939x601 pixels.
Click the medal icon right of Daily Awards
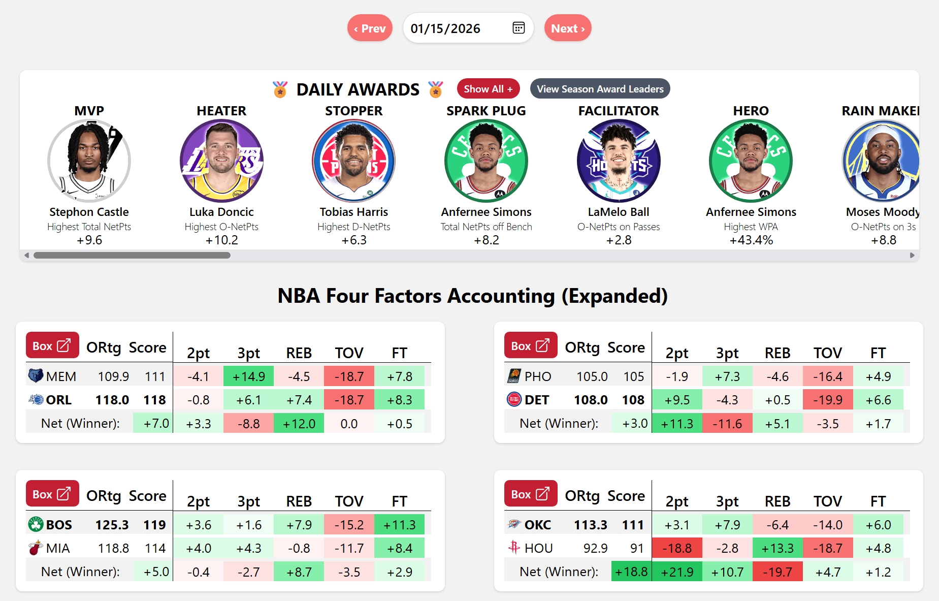tap(436, 89)
